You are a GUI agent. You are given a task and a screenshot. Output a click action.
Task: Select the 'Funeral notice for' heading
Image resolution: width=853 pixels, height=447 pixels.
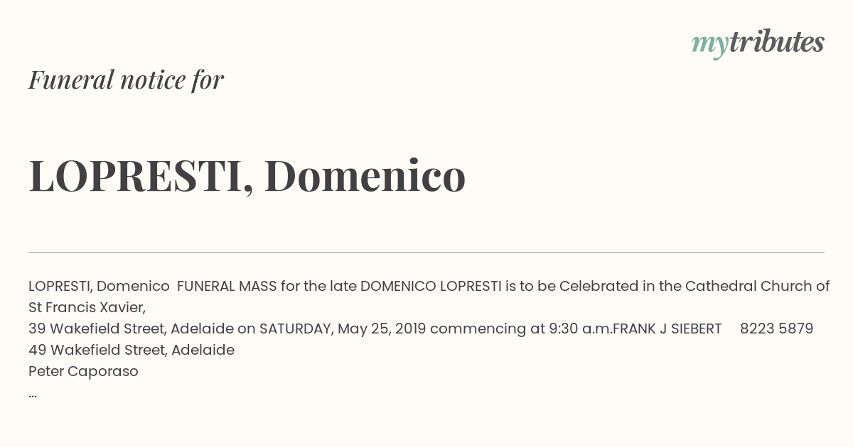tap(126, 79)
